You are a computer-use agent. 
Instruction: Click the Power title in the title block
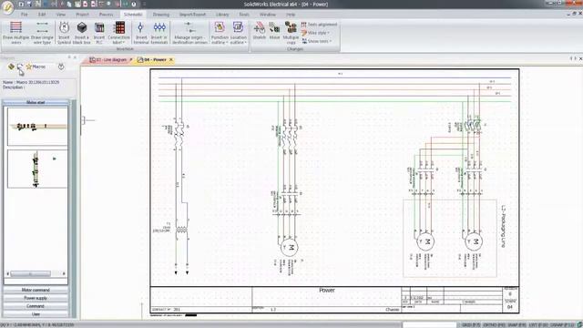[326, 290]
